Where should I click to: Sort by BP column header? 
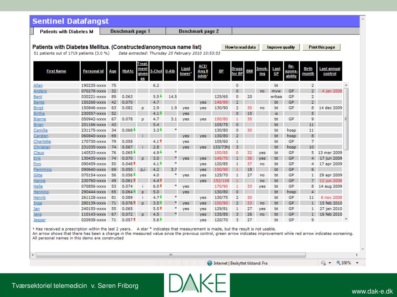click(221, 71)
